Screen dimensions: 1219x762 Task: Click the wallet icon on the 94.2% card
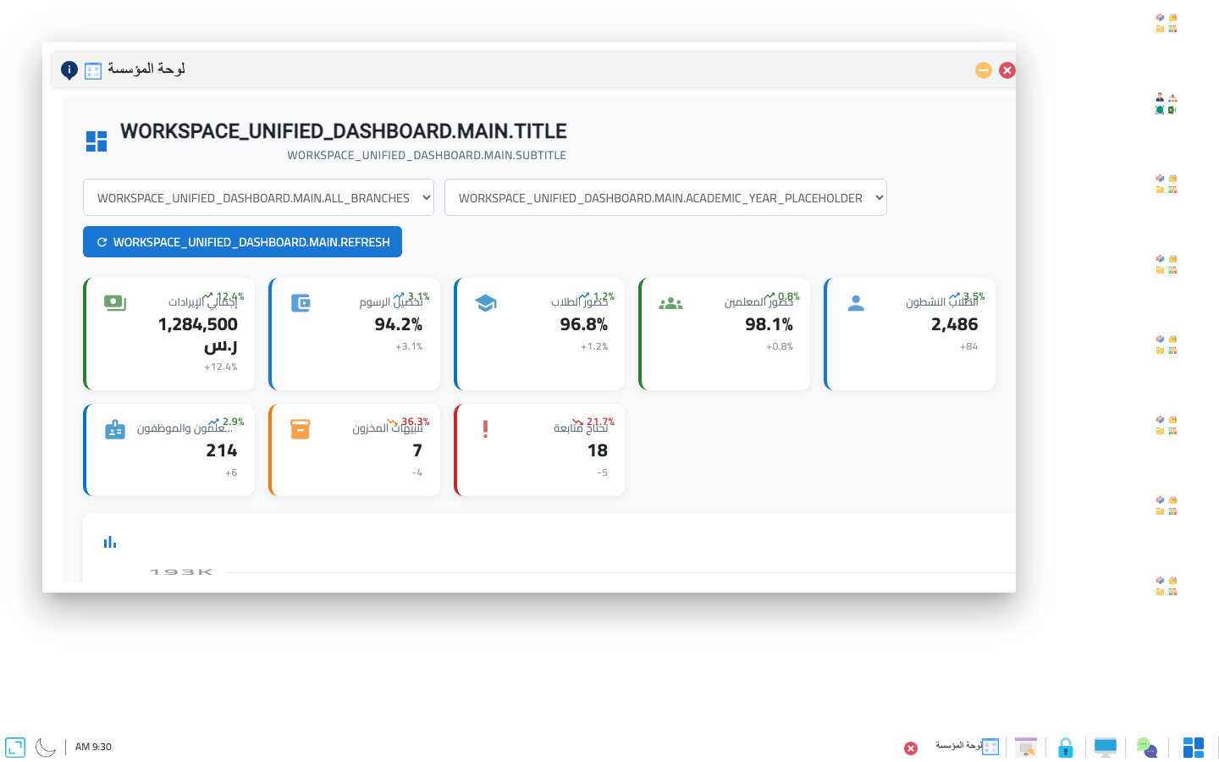pos(301,303)
